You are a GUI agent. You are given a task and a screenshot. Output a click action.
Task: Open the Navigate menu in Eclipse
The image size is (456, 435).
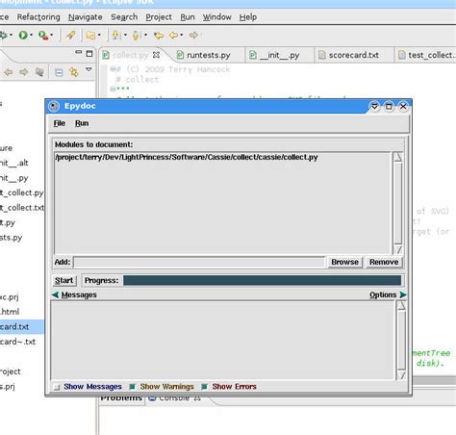click(x=86, y=17)
